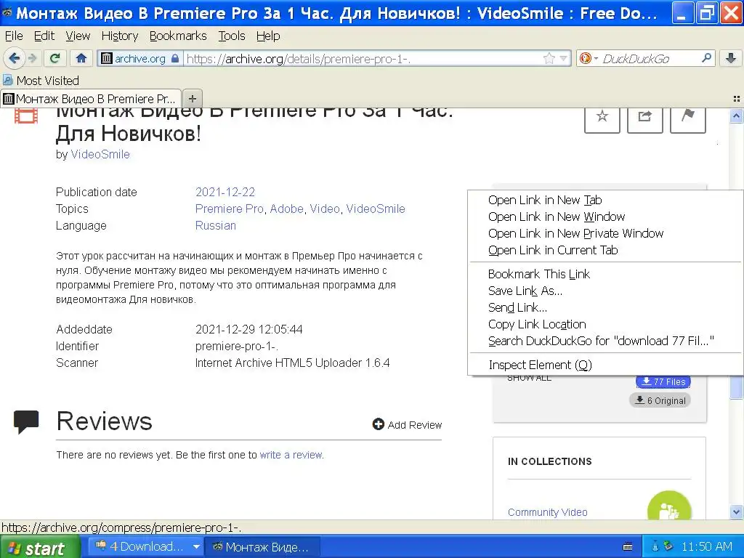Click the 2021-12-22 publication date link
Screen dimensions: 744x558
pyautogui.click(x=225, y=192)
